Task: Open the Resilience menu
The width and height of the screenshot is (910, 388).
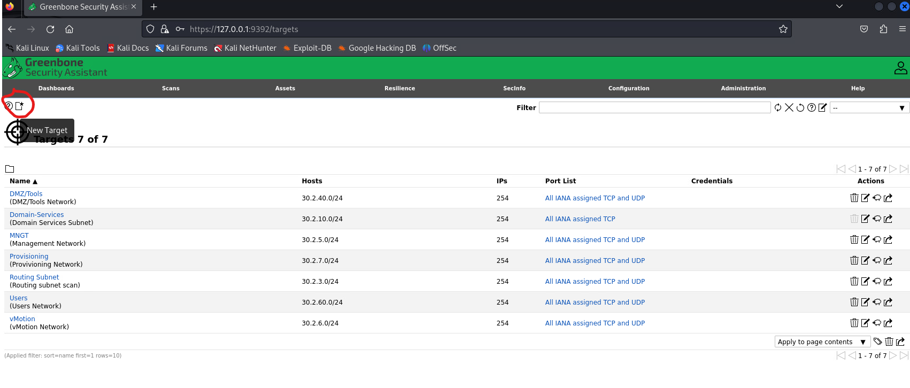Action: (399, 88)
